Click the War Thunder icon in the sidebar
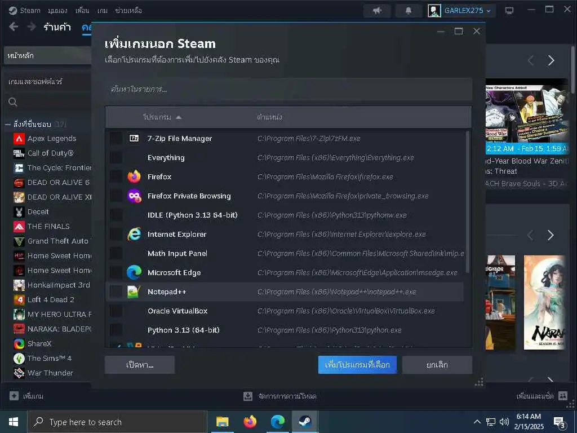Screen dimensions: 577x433 [19, 373]
